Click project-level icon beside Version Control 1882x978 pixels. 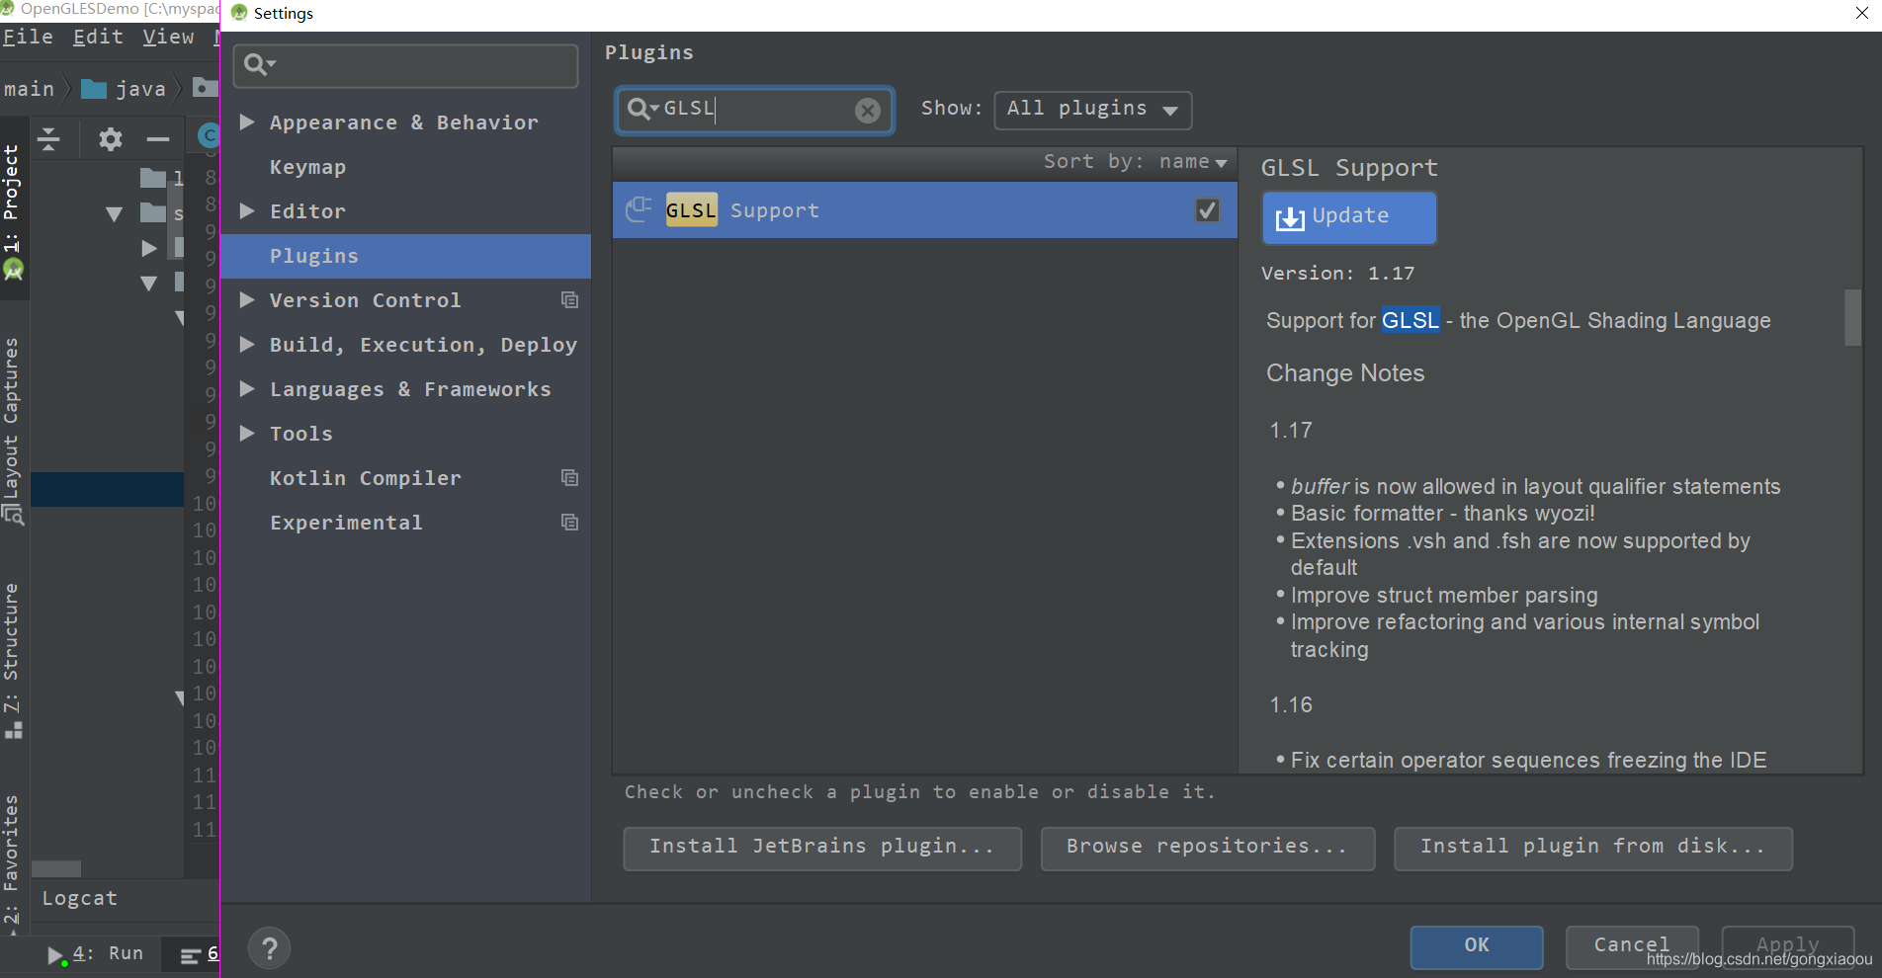click(569, 299)
